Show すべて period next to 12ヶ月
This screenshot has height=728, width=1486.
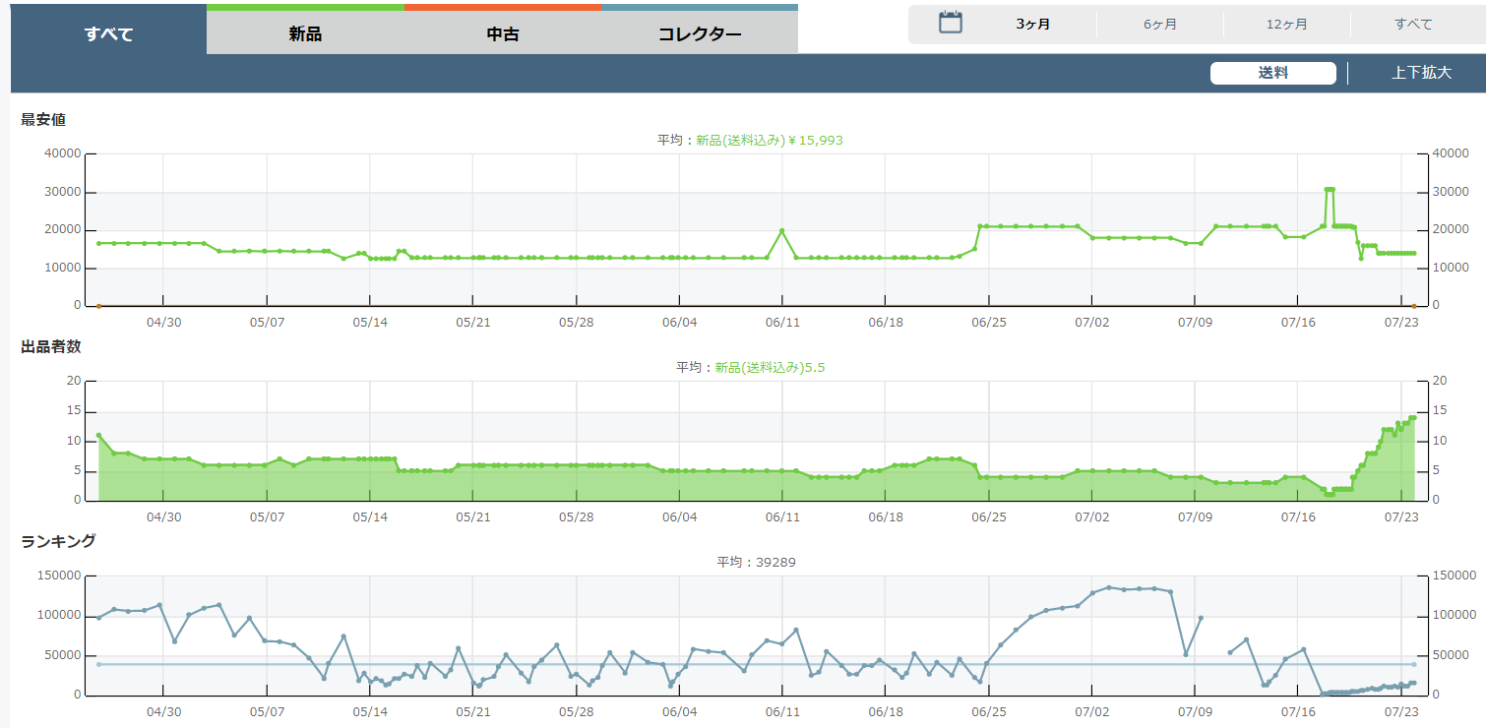pos(1413,25)
